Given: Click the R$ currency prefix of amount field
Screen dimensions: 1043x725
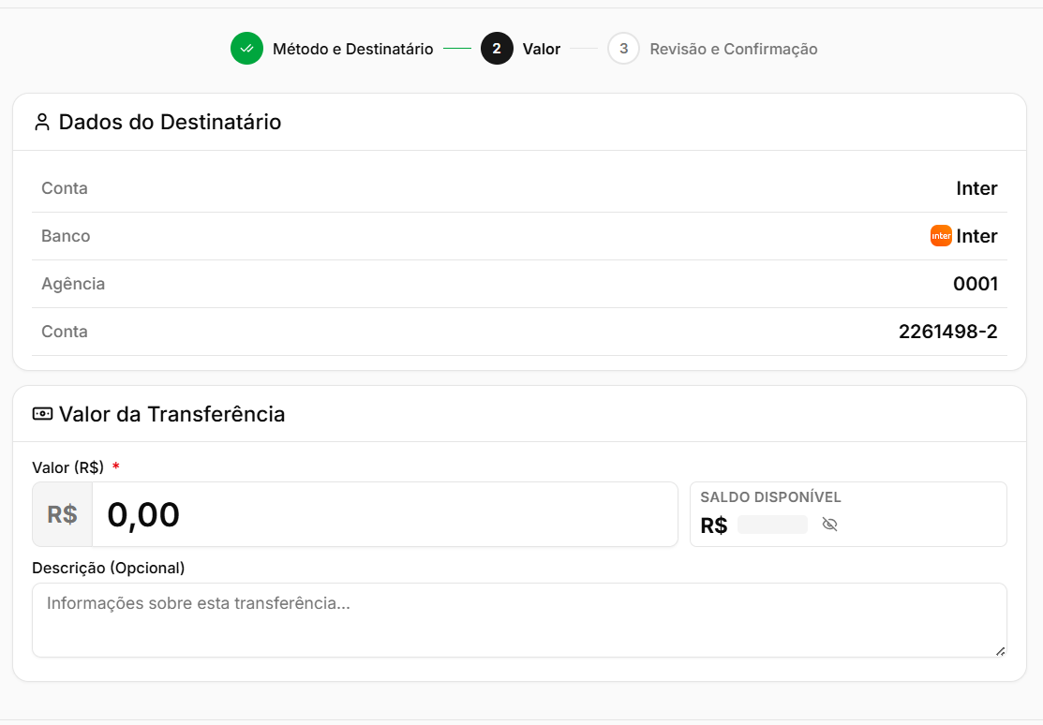Looking at the screenshot, I should pos(63,515).
